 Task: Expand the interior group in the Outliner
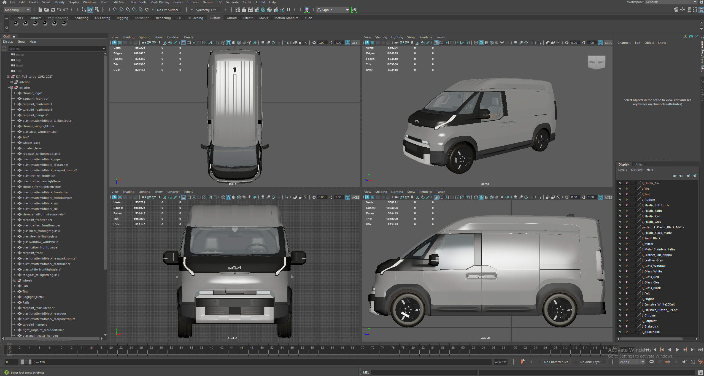pyautogui.click(x=11, y=82)
